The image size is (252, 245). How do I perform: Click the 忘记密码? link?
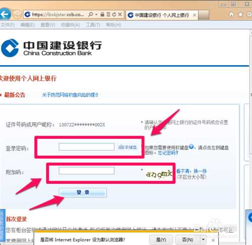pyautogui.click(x=168, y=153)
